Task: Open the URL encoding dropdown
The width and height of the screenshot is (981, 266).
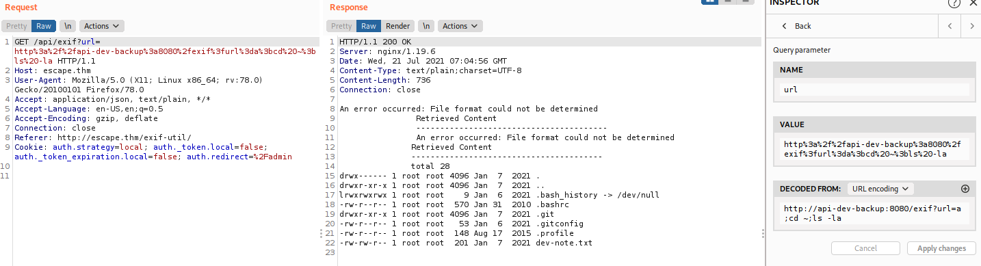Action: tap(880, 189)
